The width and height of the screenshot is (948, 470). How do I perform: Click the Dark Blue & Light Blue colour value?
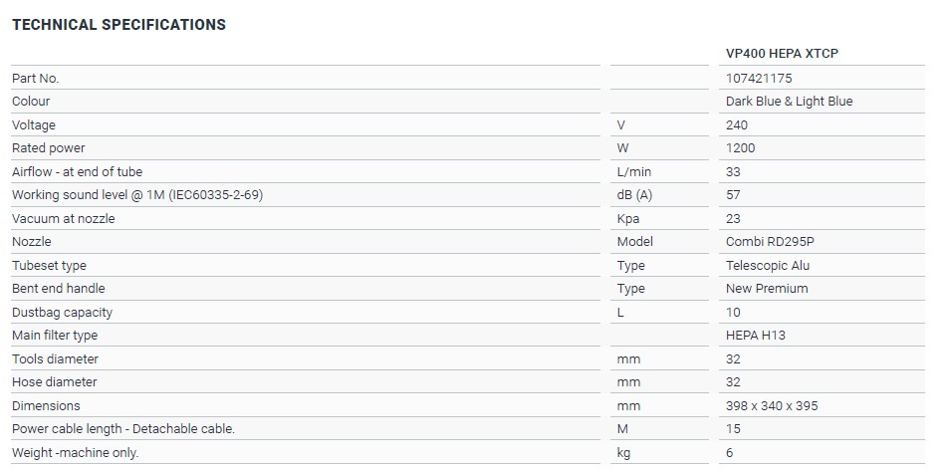[x=789, y=101]
